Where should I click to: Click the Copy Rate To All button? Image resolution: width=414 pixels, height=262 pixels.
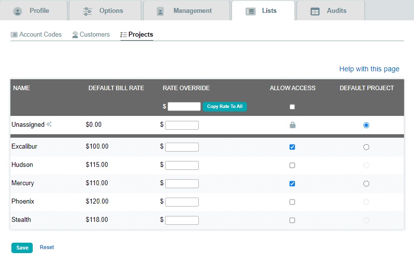click(x=225, y=106)
